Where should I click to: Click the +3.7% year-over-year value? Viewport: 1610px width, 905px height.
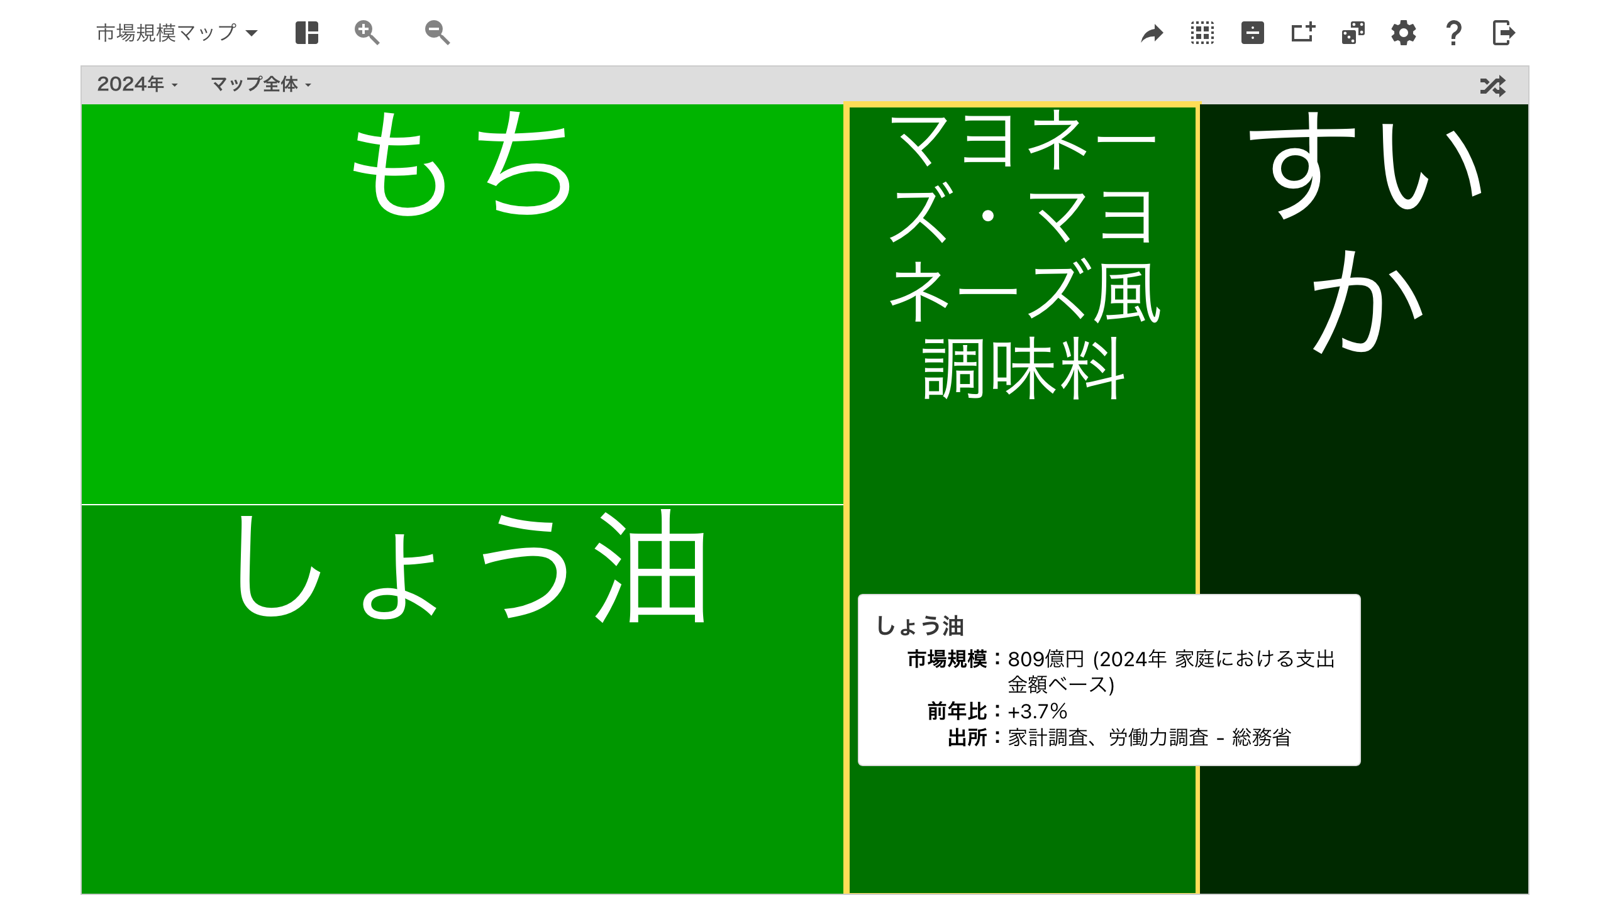click(x=1037, y=711)
